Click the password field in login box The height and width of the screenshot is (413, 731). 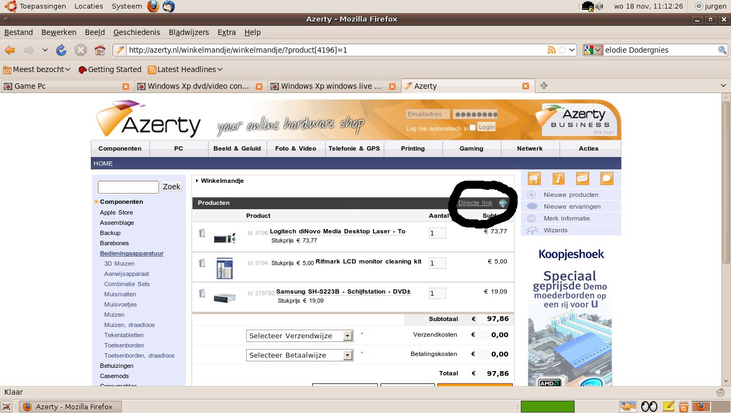pyautogui.click(x=475, y=114)
